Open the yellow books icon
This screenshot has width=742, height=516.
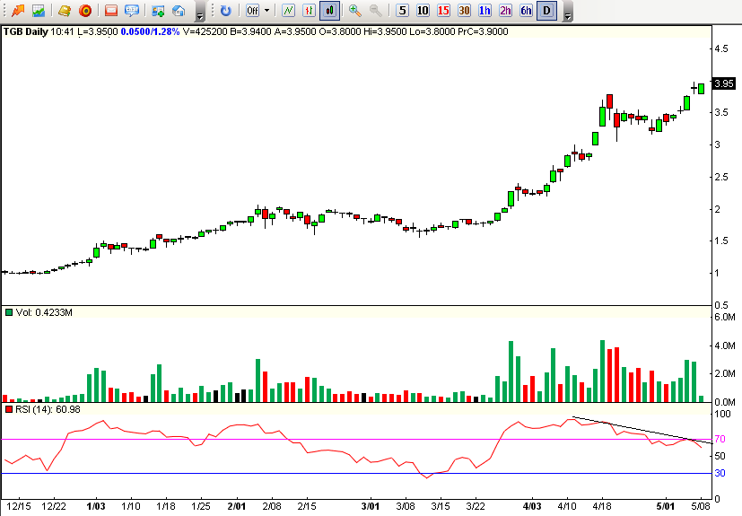(x=64, y=11)
